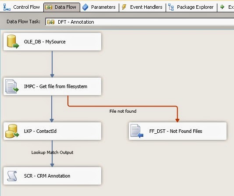Click the Flat File Destination icon
This screenshot has height=196, width=234.
137,131
